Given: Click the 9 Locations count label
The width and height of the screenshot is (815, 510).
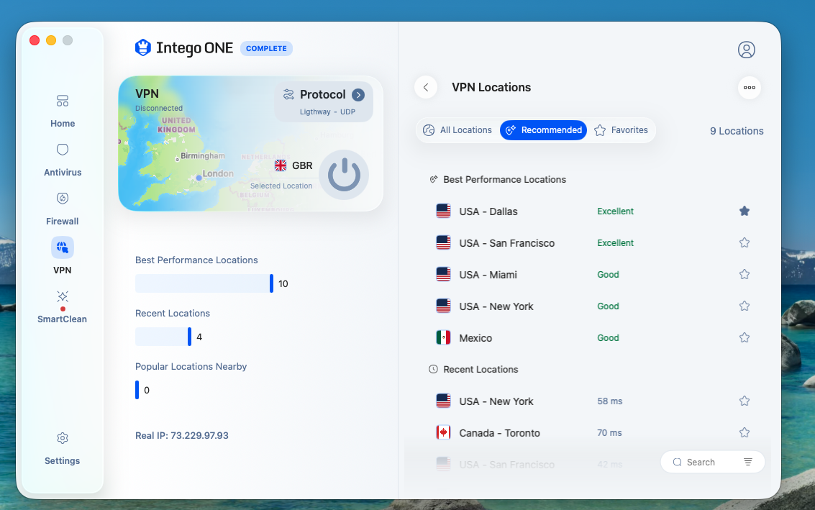Looking at the screenshot, I should pyautogui.click(x=737, y=131).
